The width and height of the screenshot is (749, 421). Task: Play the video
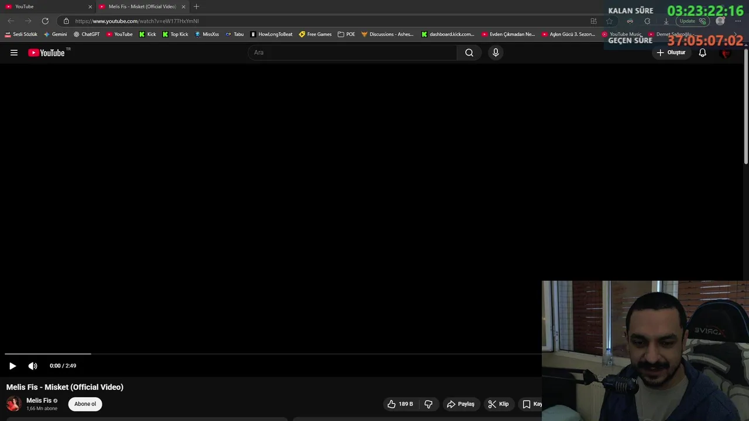coord(12,366)
